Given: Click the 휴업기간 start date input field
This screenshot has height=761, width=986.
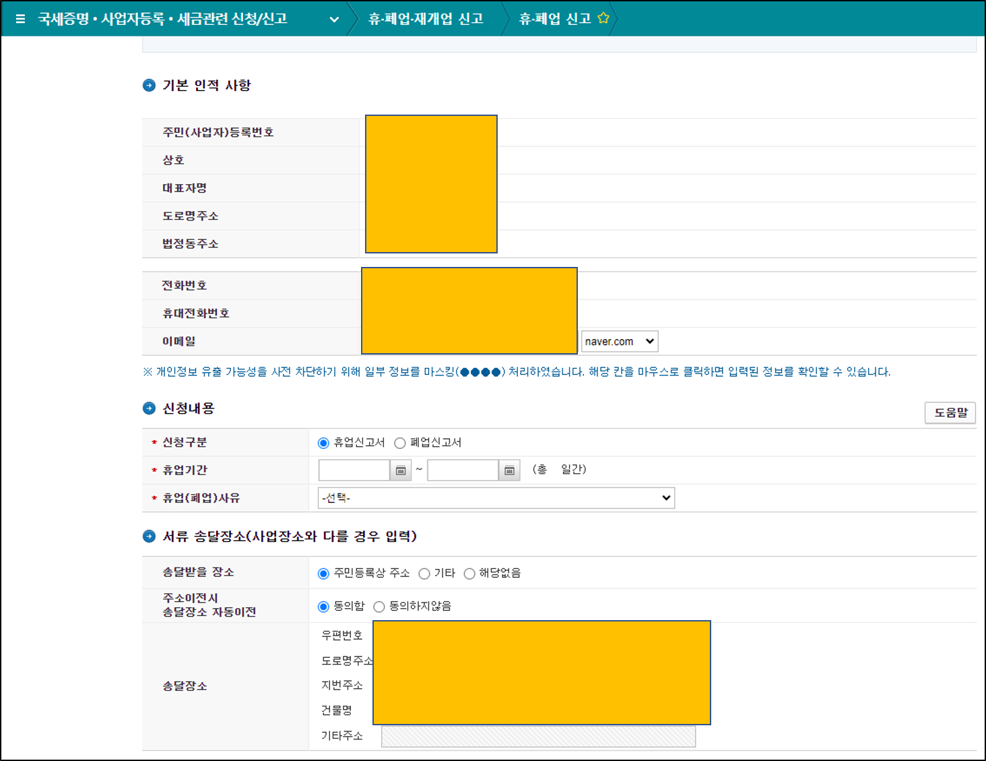Looking at the screenshot, I should [x=354, y=470].
